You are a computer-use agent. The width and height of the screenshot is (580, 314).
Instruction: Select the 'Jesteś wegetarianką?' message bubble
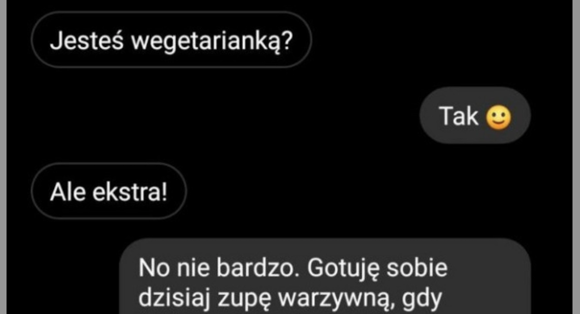[x=171, y=41]
